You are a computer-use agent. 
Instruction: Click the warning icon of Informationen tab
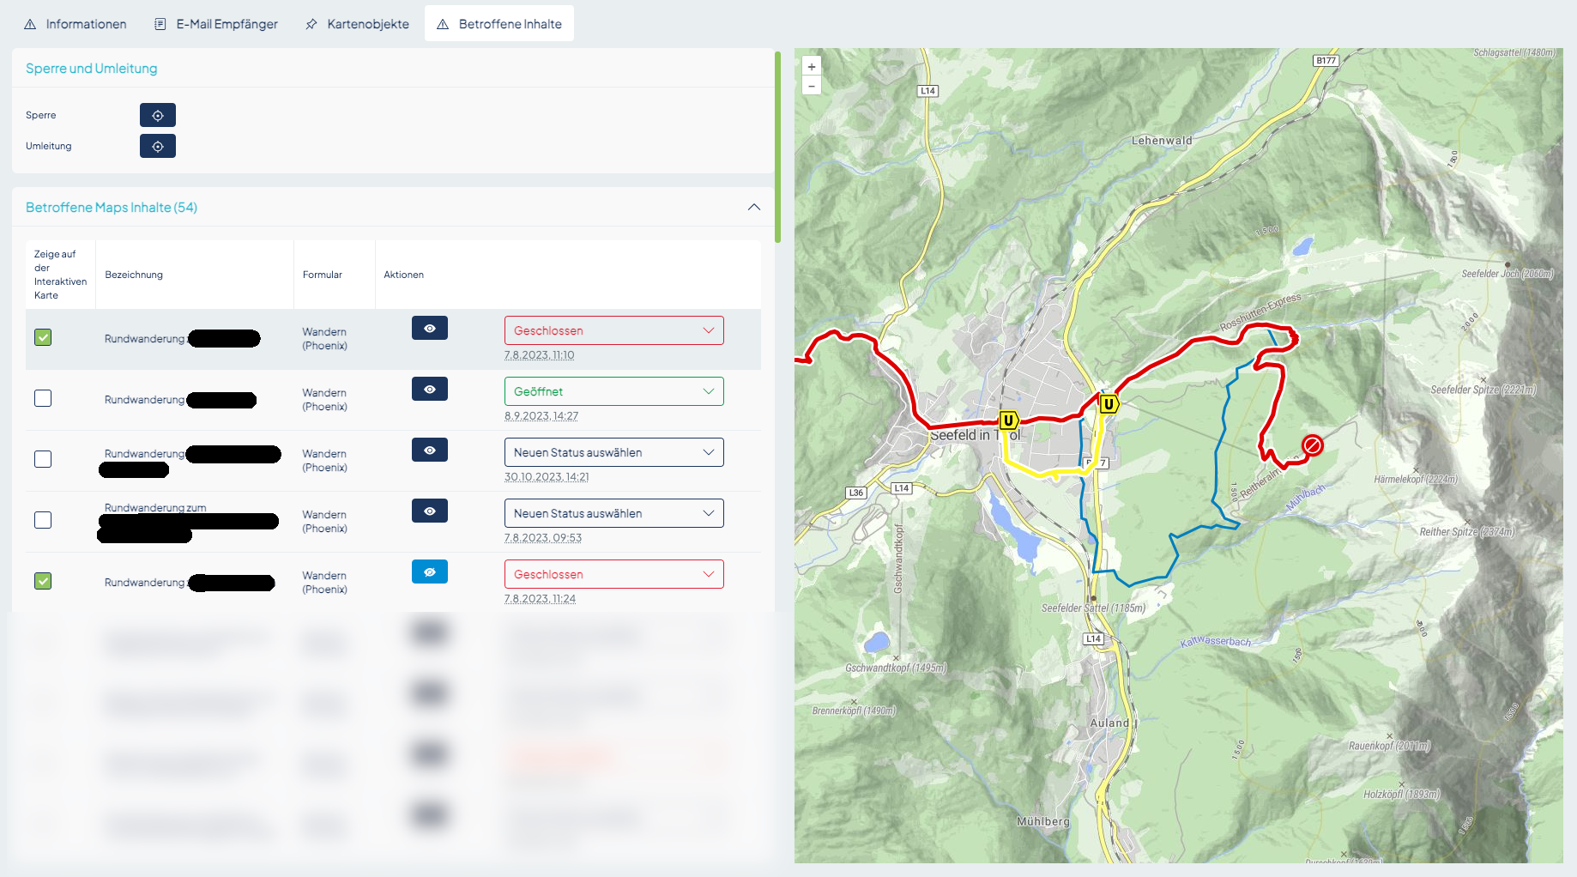click(30, 24)
